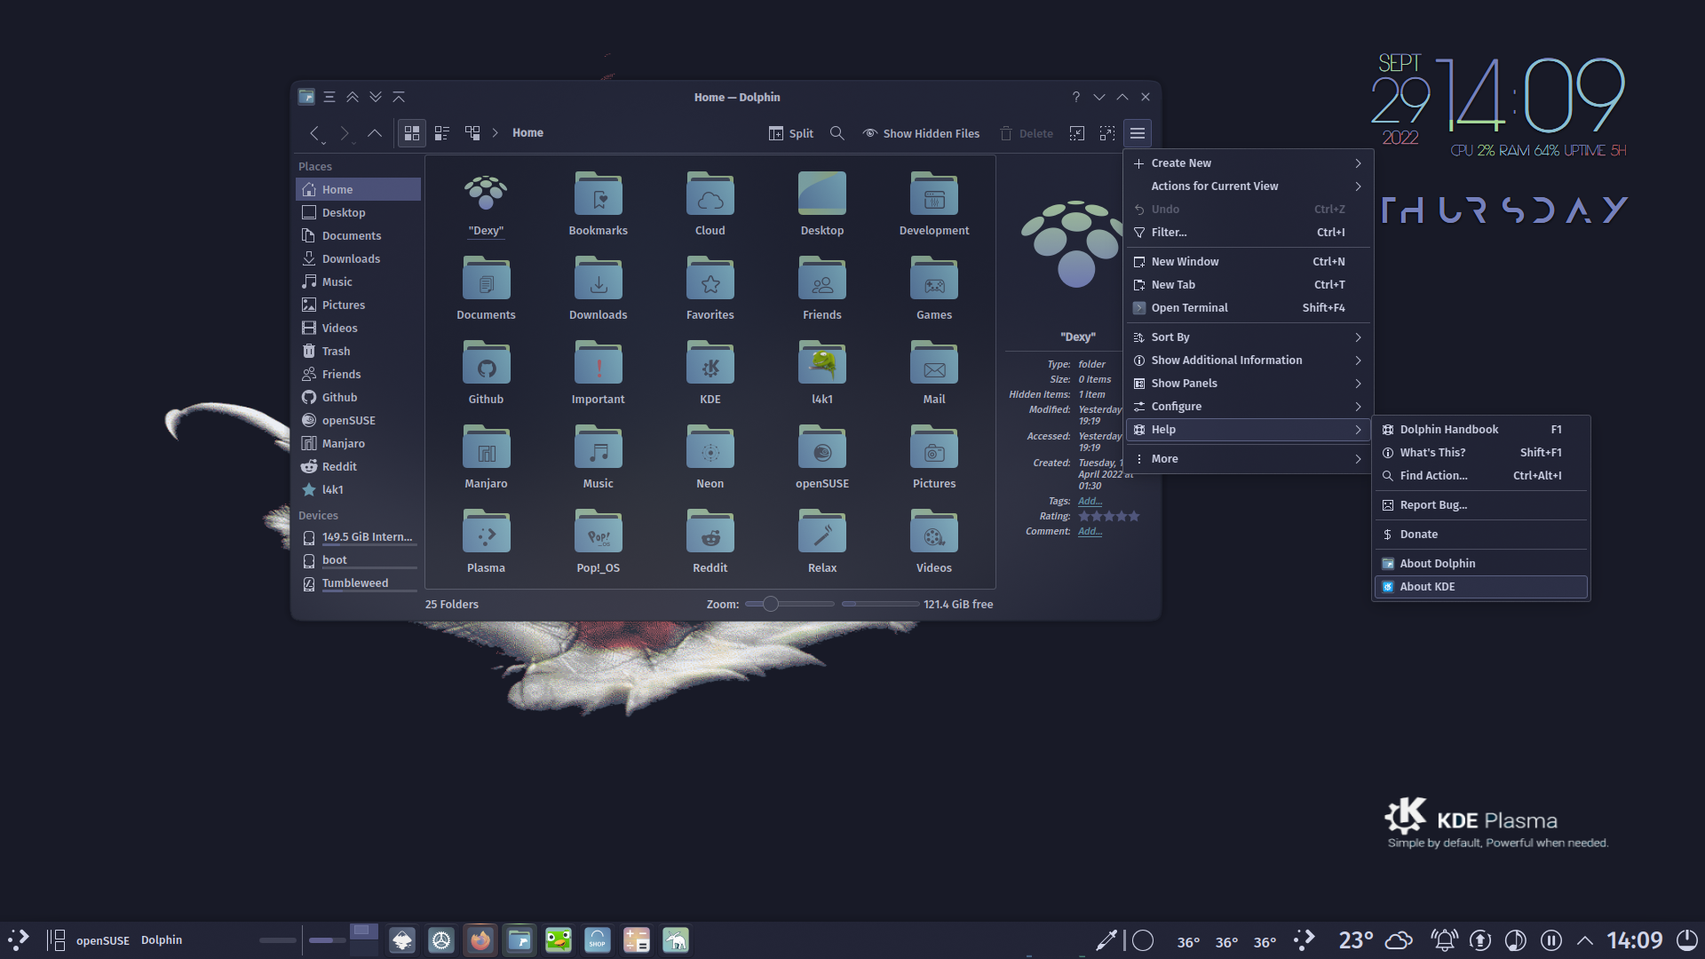
Task: Expand Sort By submenu
Action: click(x=1248, y=337)
